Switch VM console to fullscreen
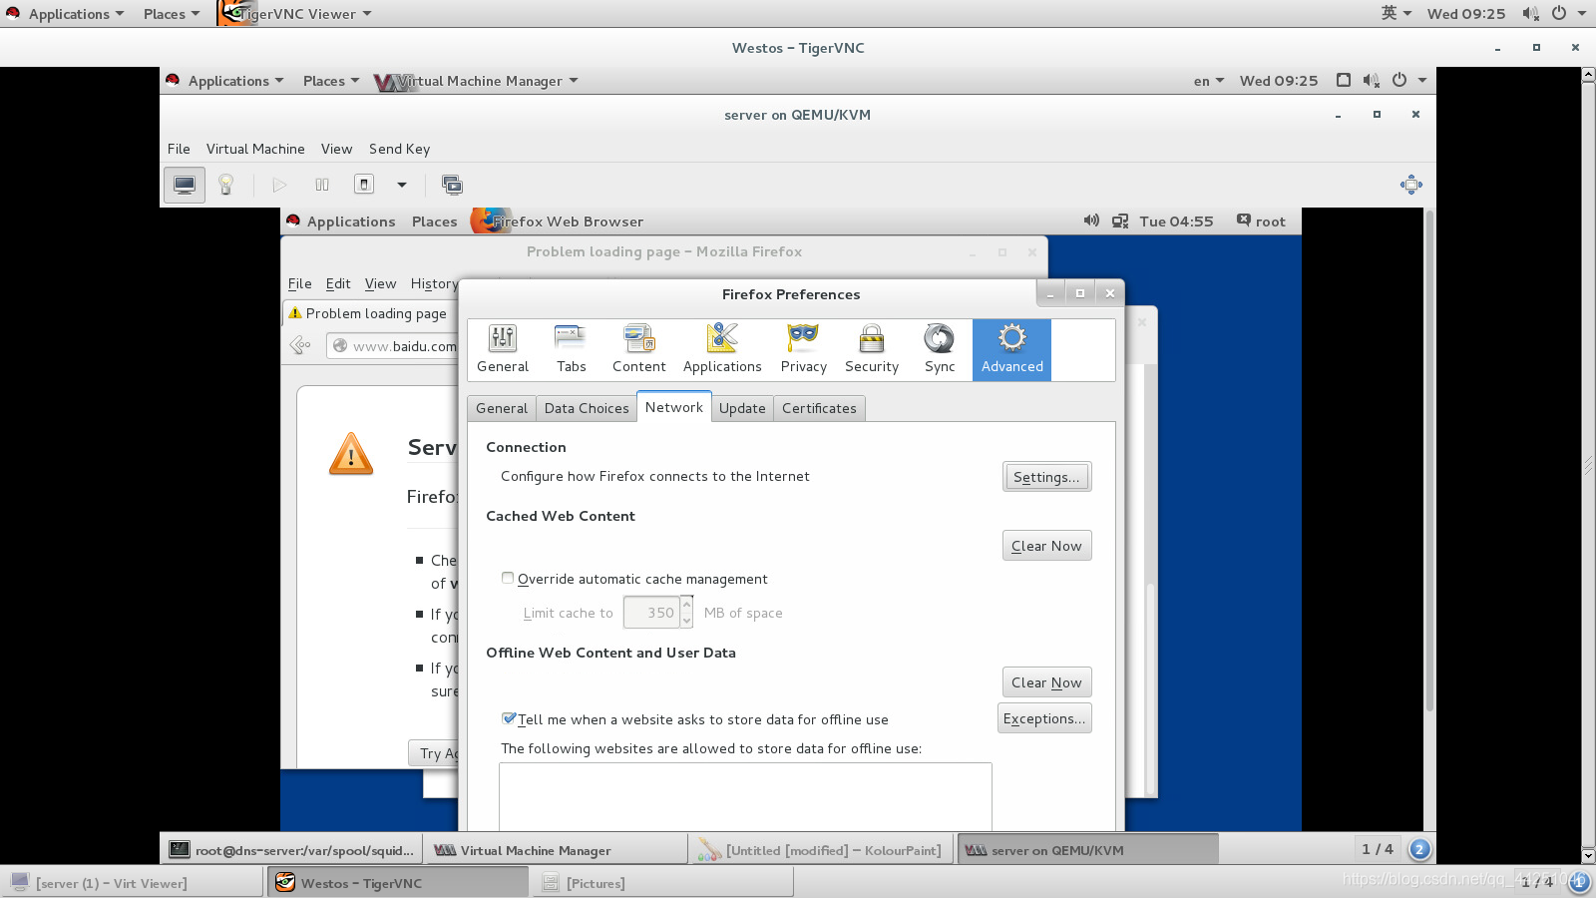The image size is (1596, 898). pyautogui.click(x=452, y=185)
